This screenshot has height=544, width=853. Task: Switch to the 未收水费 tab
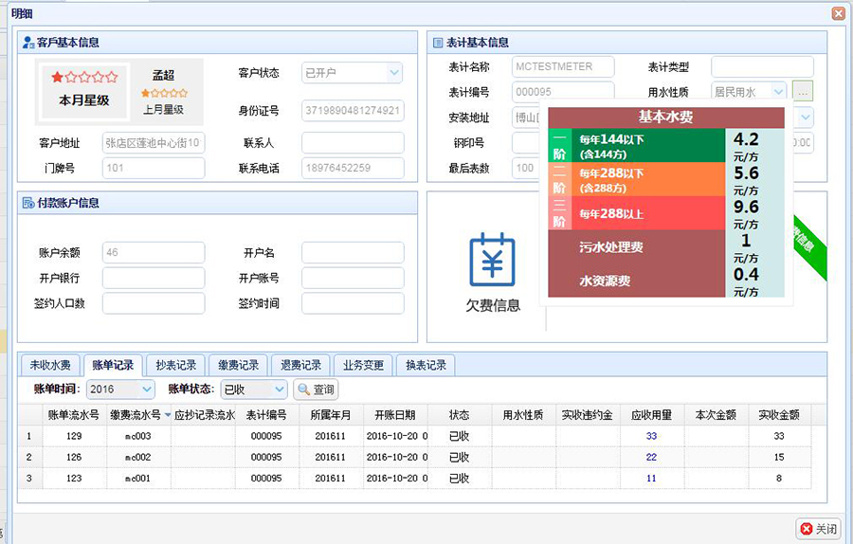[50, 365]
